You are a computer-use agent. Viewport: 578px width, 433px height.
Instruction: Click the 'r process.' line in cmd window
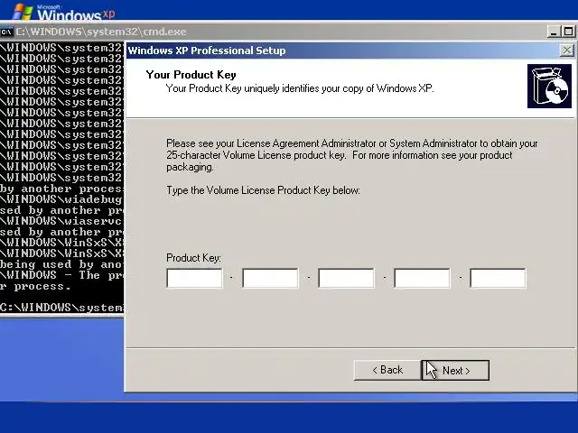[35, 286]
